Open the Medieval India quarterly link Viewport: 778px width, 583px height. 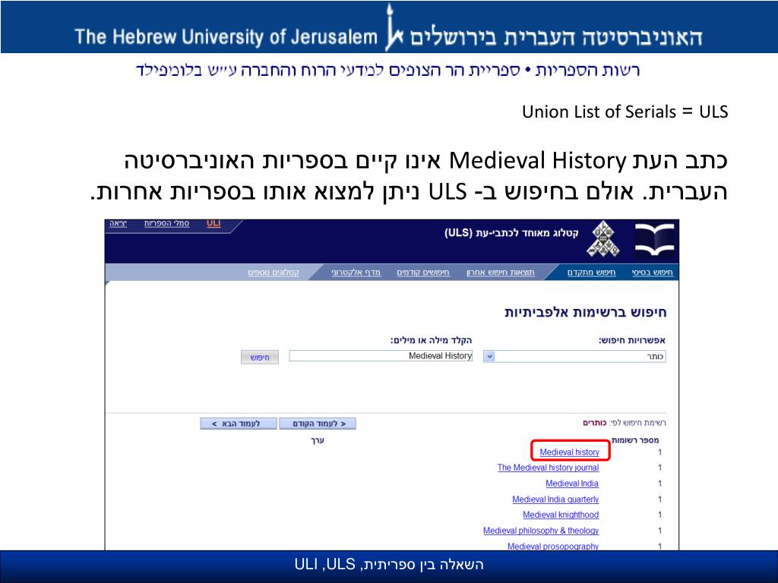[x=555, y=499]
